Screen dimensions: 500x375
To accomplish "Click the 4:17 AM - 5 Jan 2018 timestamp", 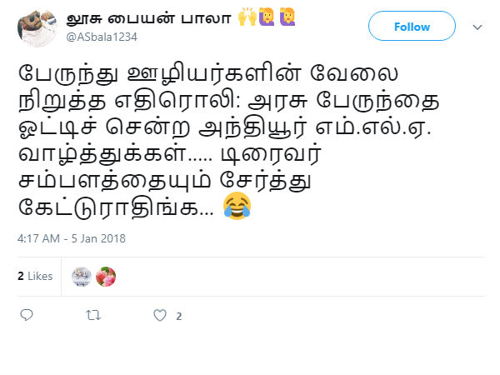I will coord(72,238).
